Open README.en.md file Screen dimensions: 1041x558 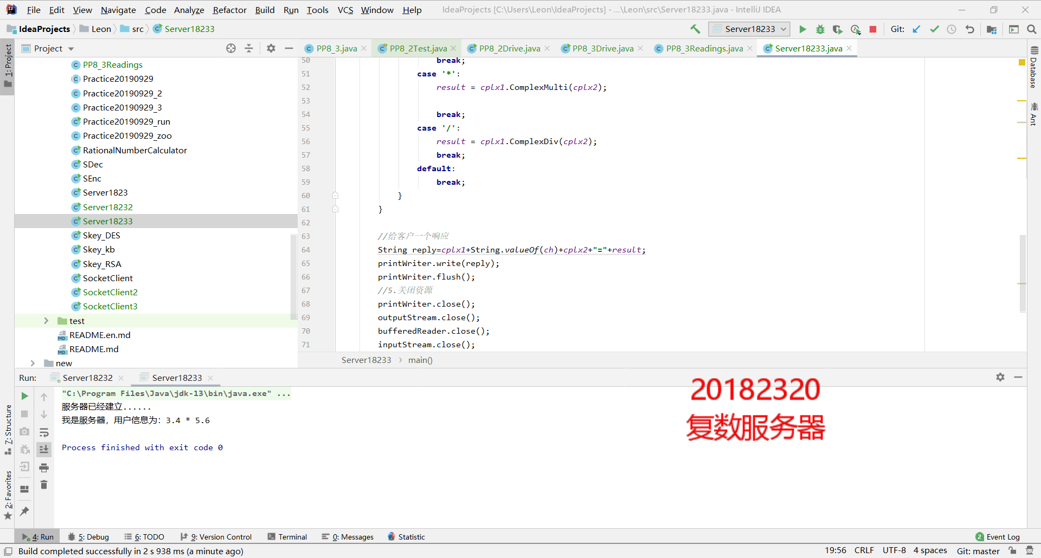click(100, 335)
